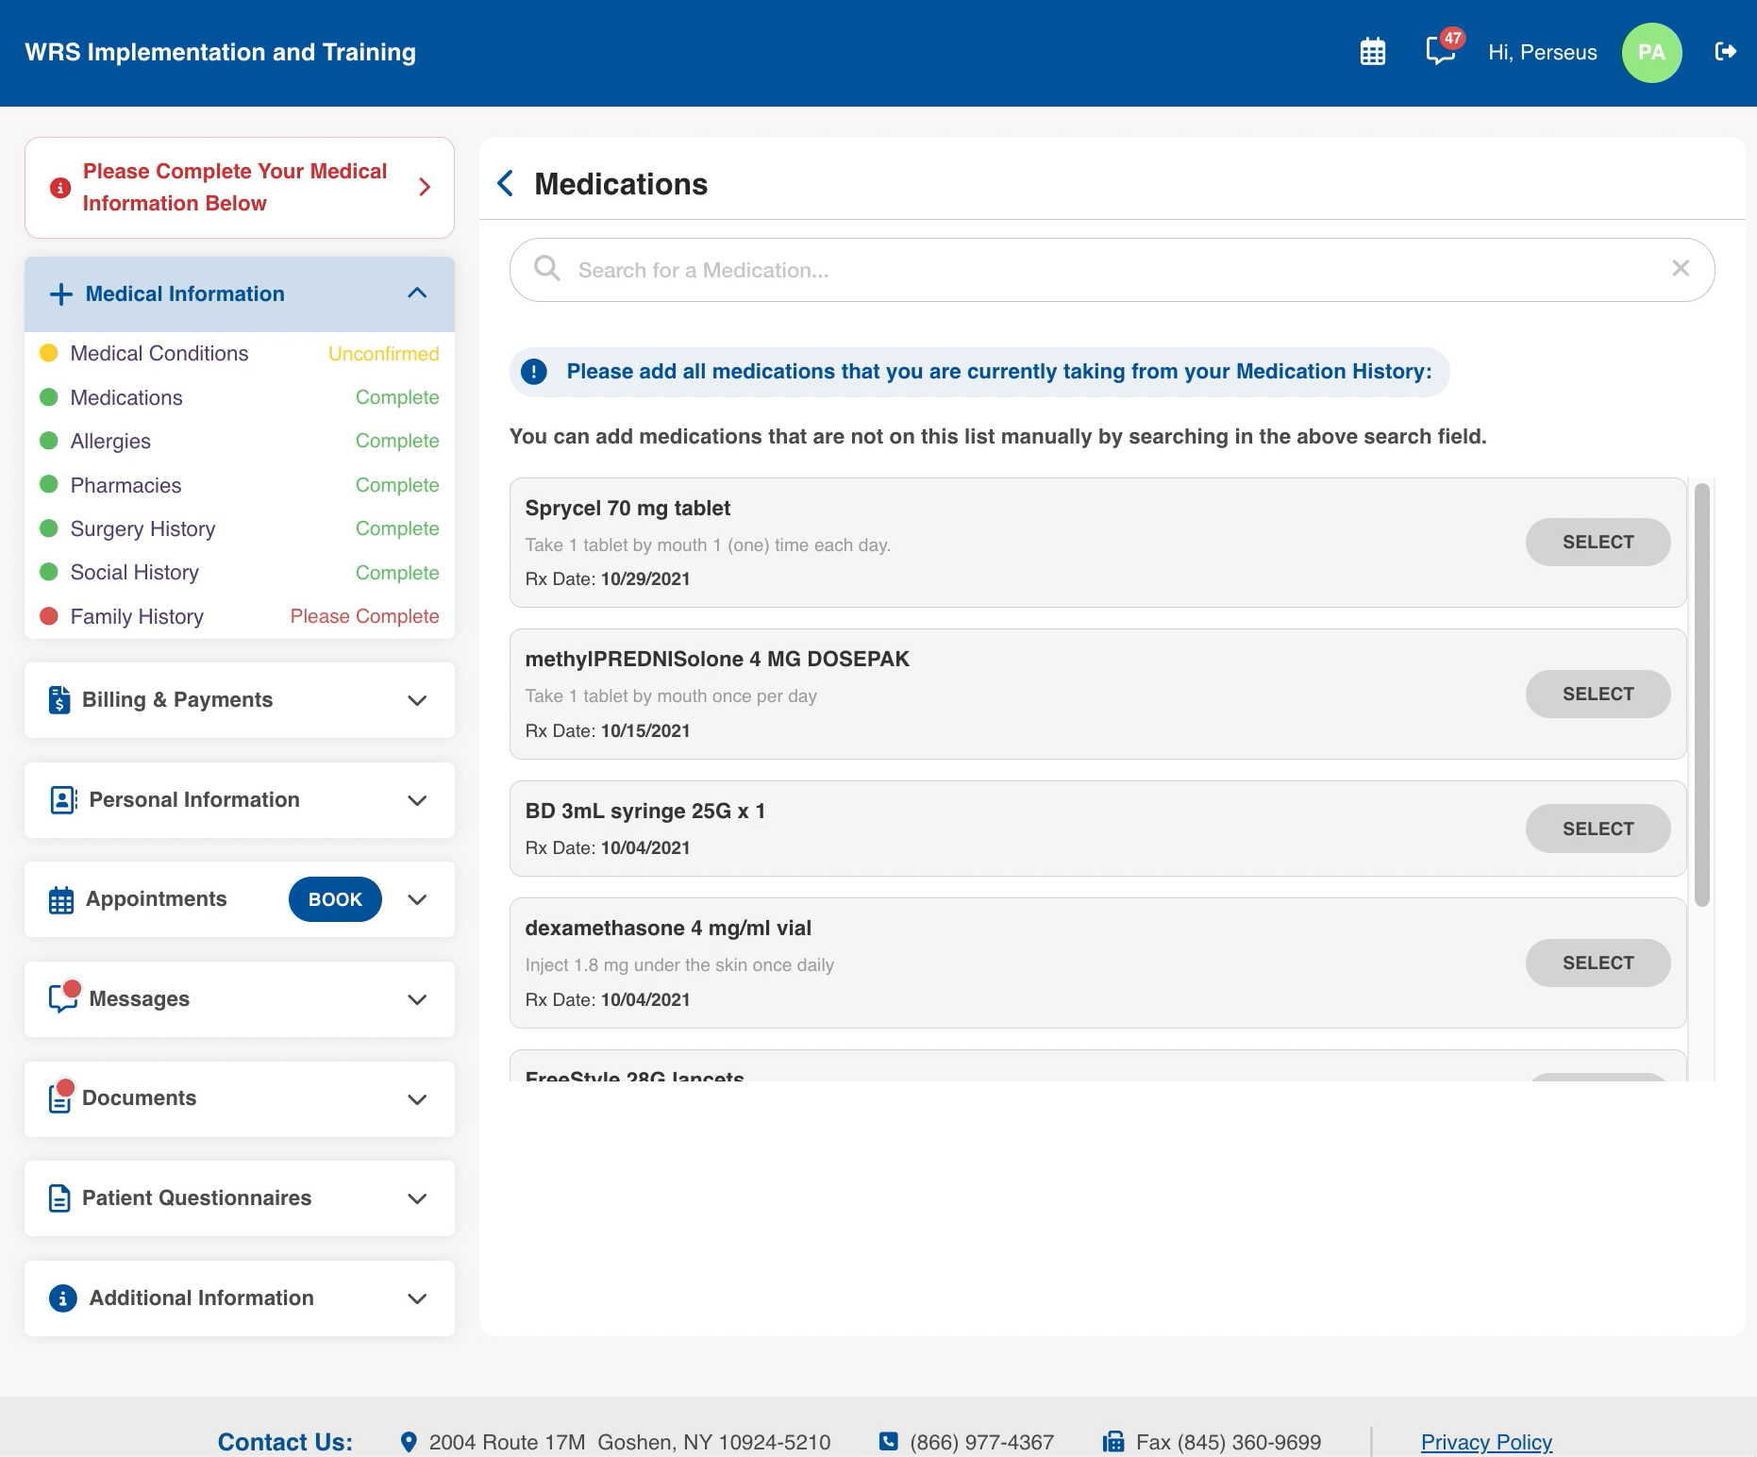1757x1457 pixels.
Task: Click the Documents section icon
Action: [60, 1097]
